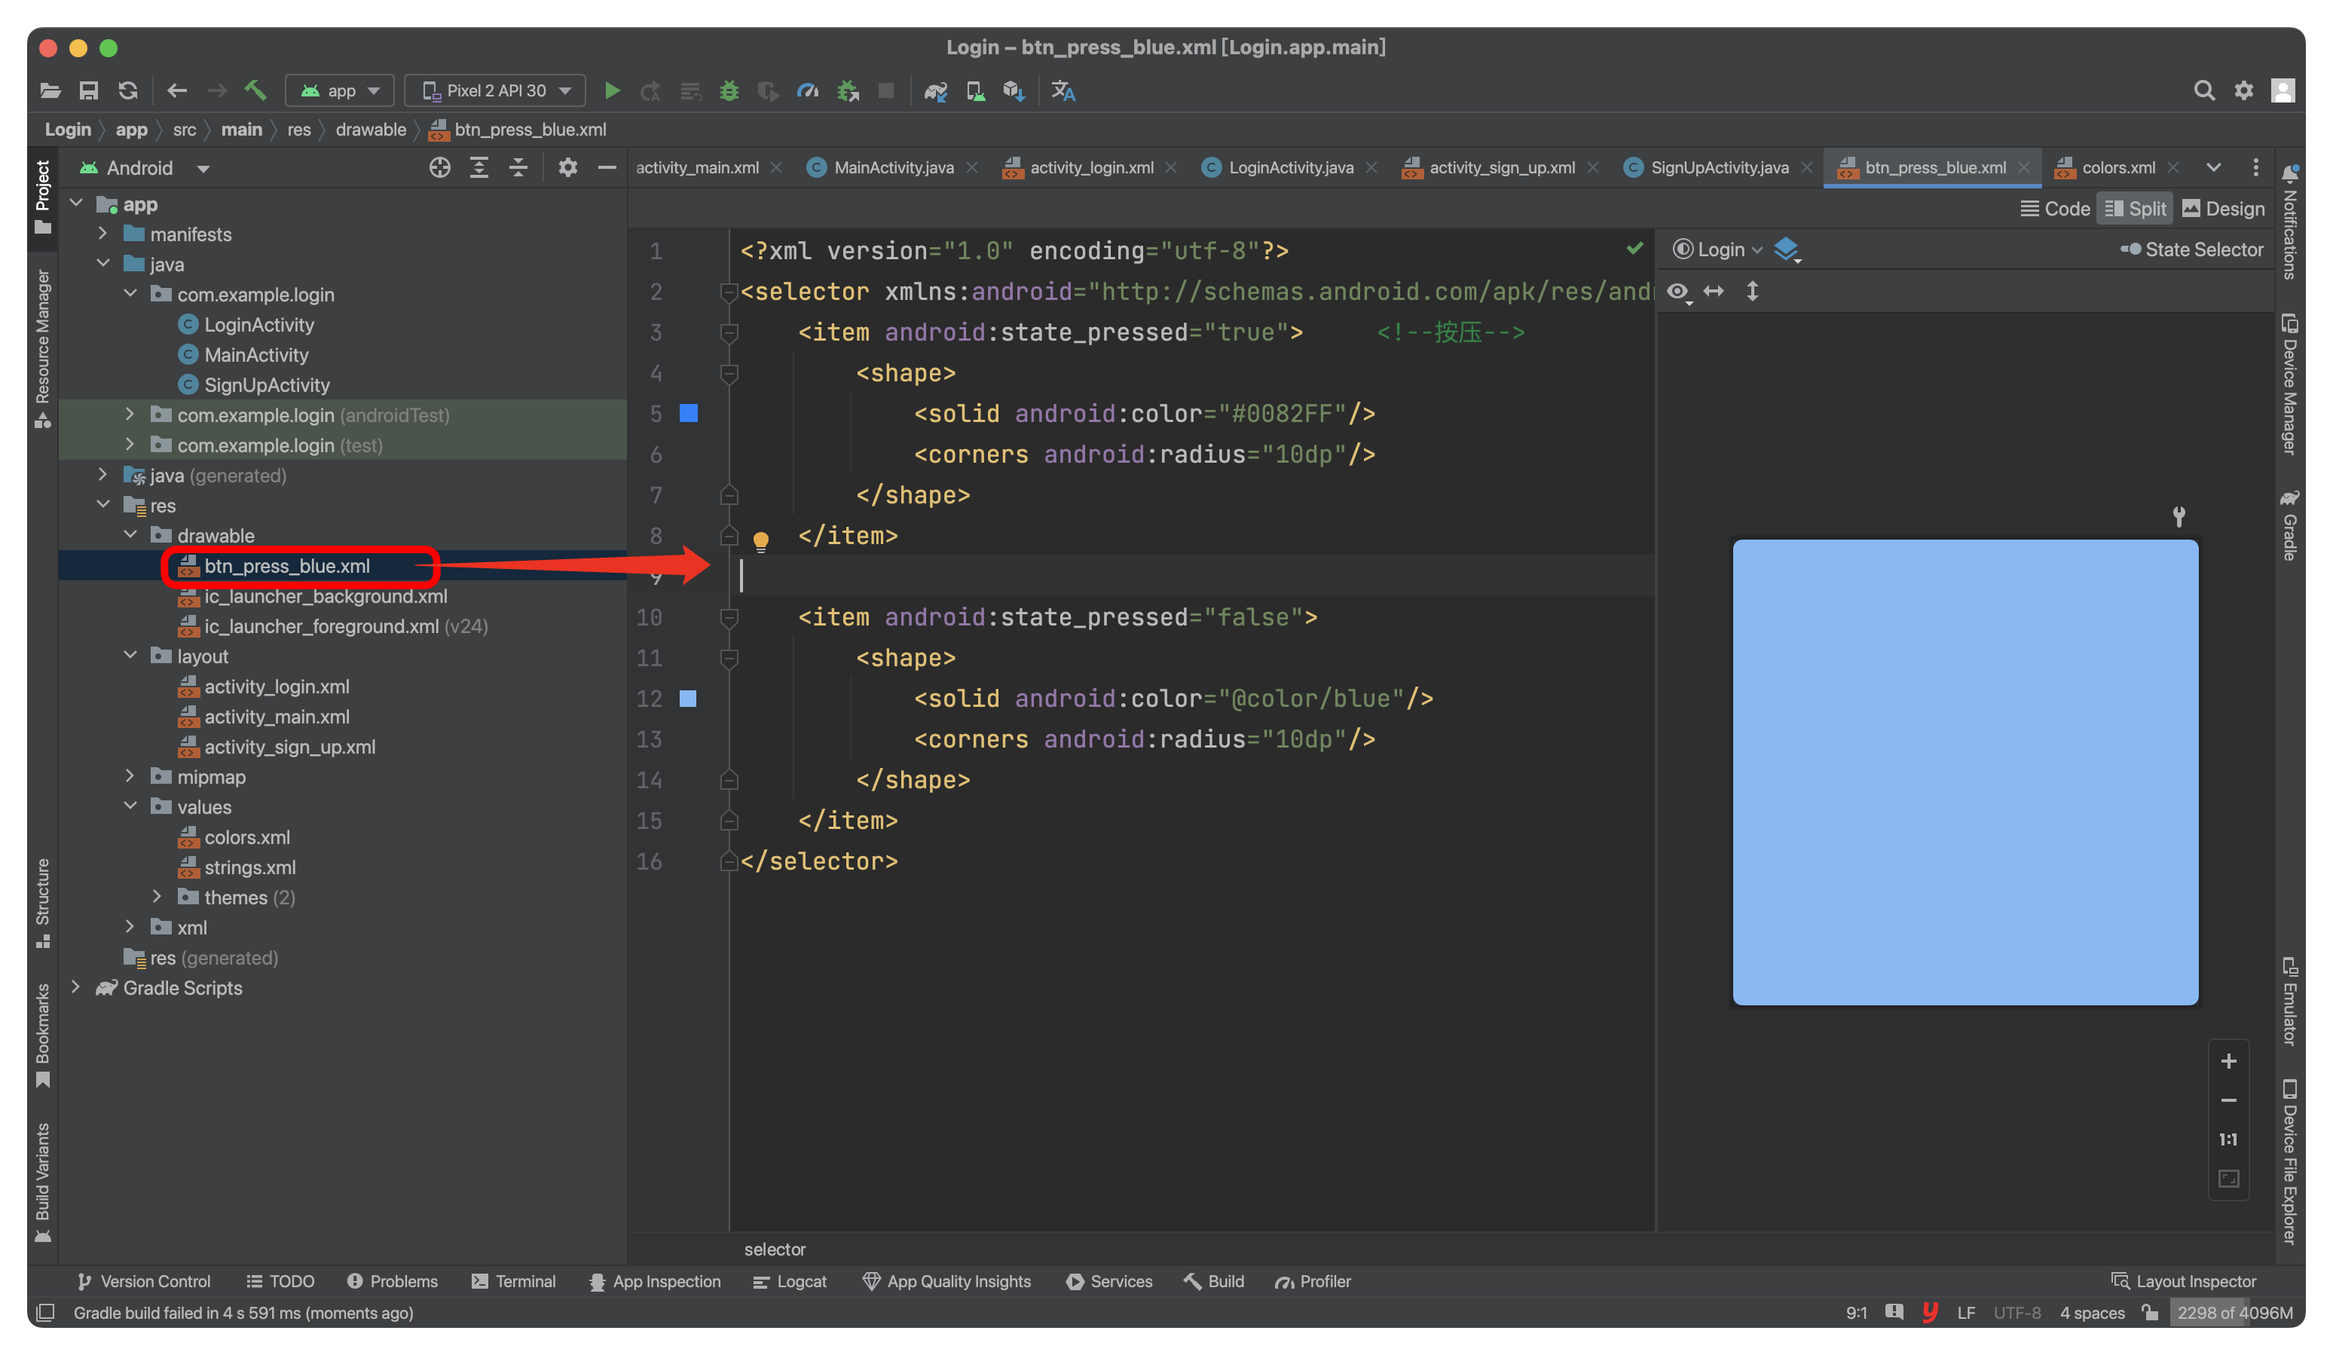Open the Terminal tool window
Viewport: 2333px width, 1355px height.
click(514, 1281)
